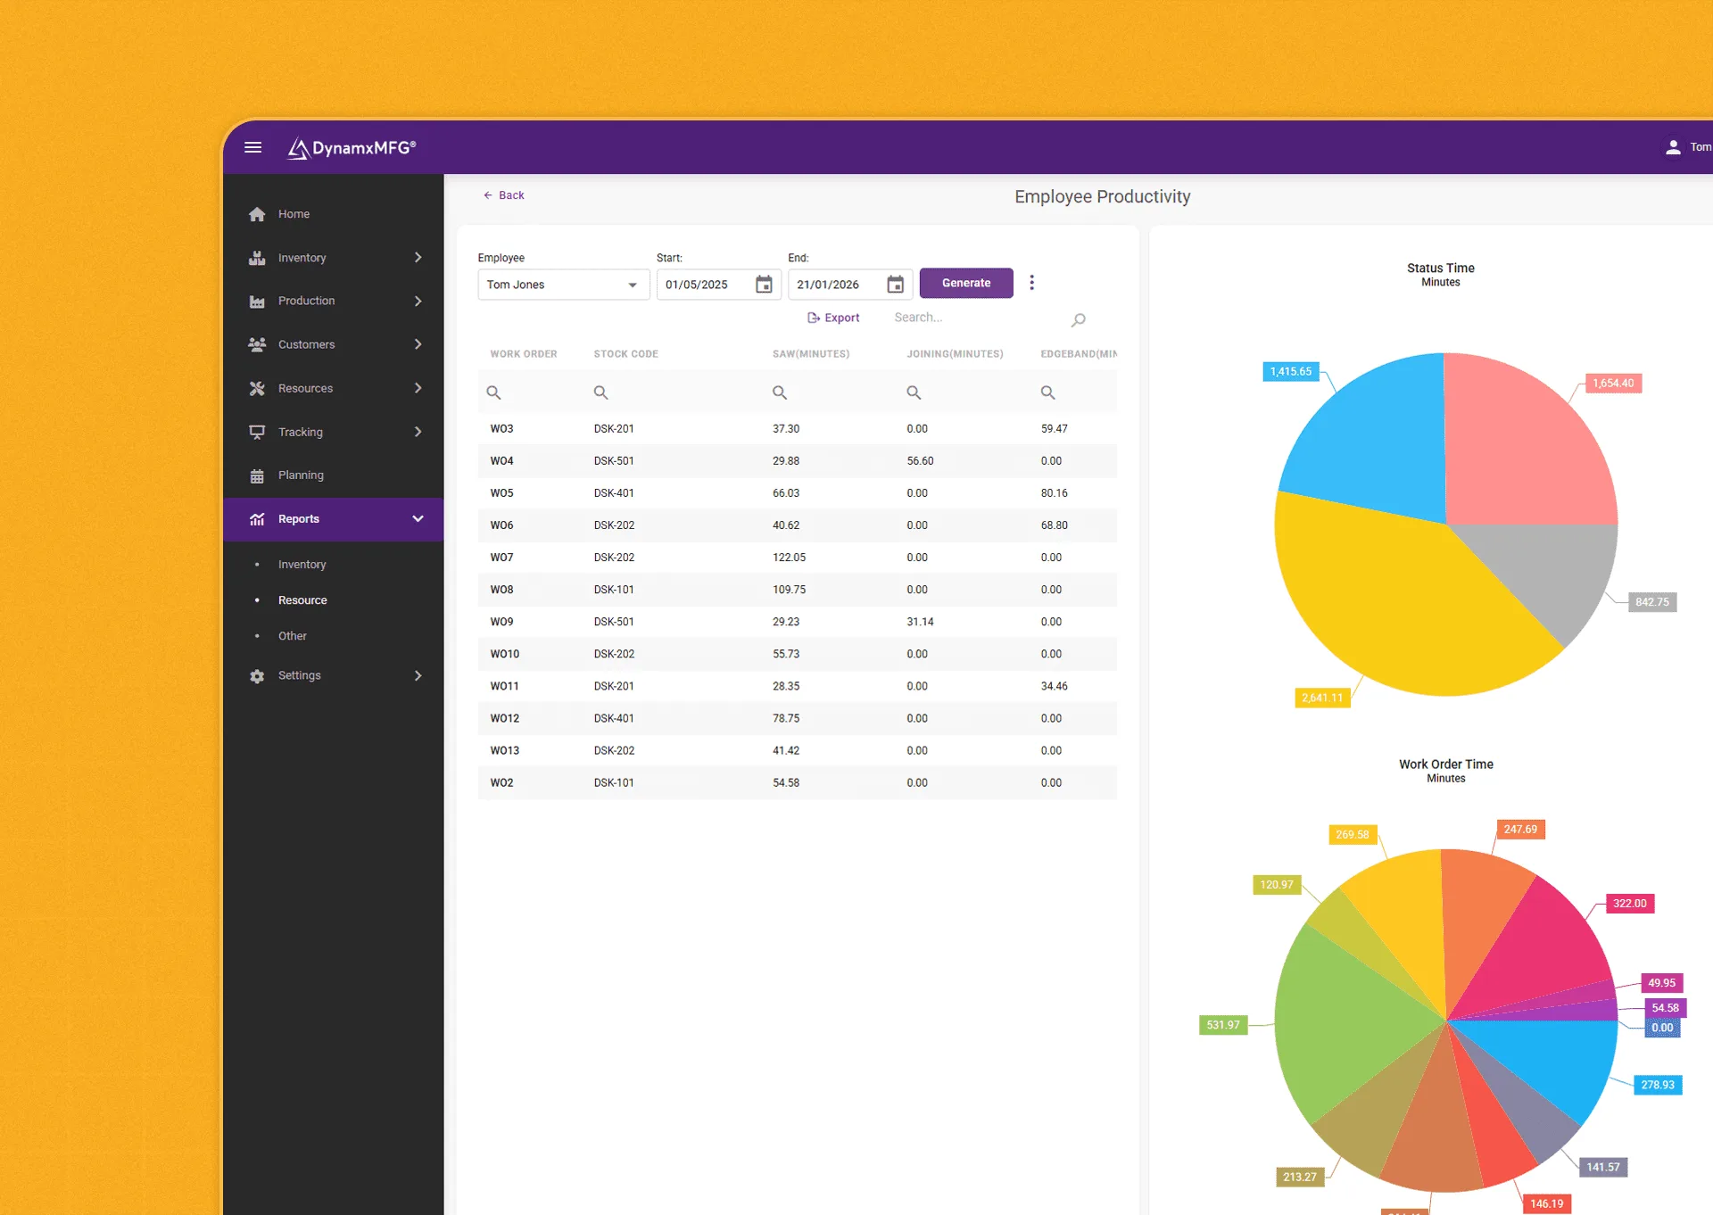Select Other under the Reports menu
The width and height of the screenshot is (1713, 1215).
point(293,635)
